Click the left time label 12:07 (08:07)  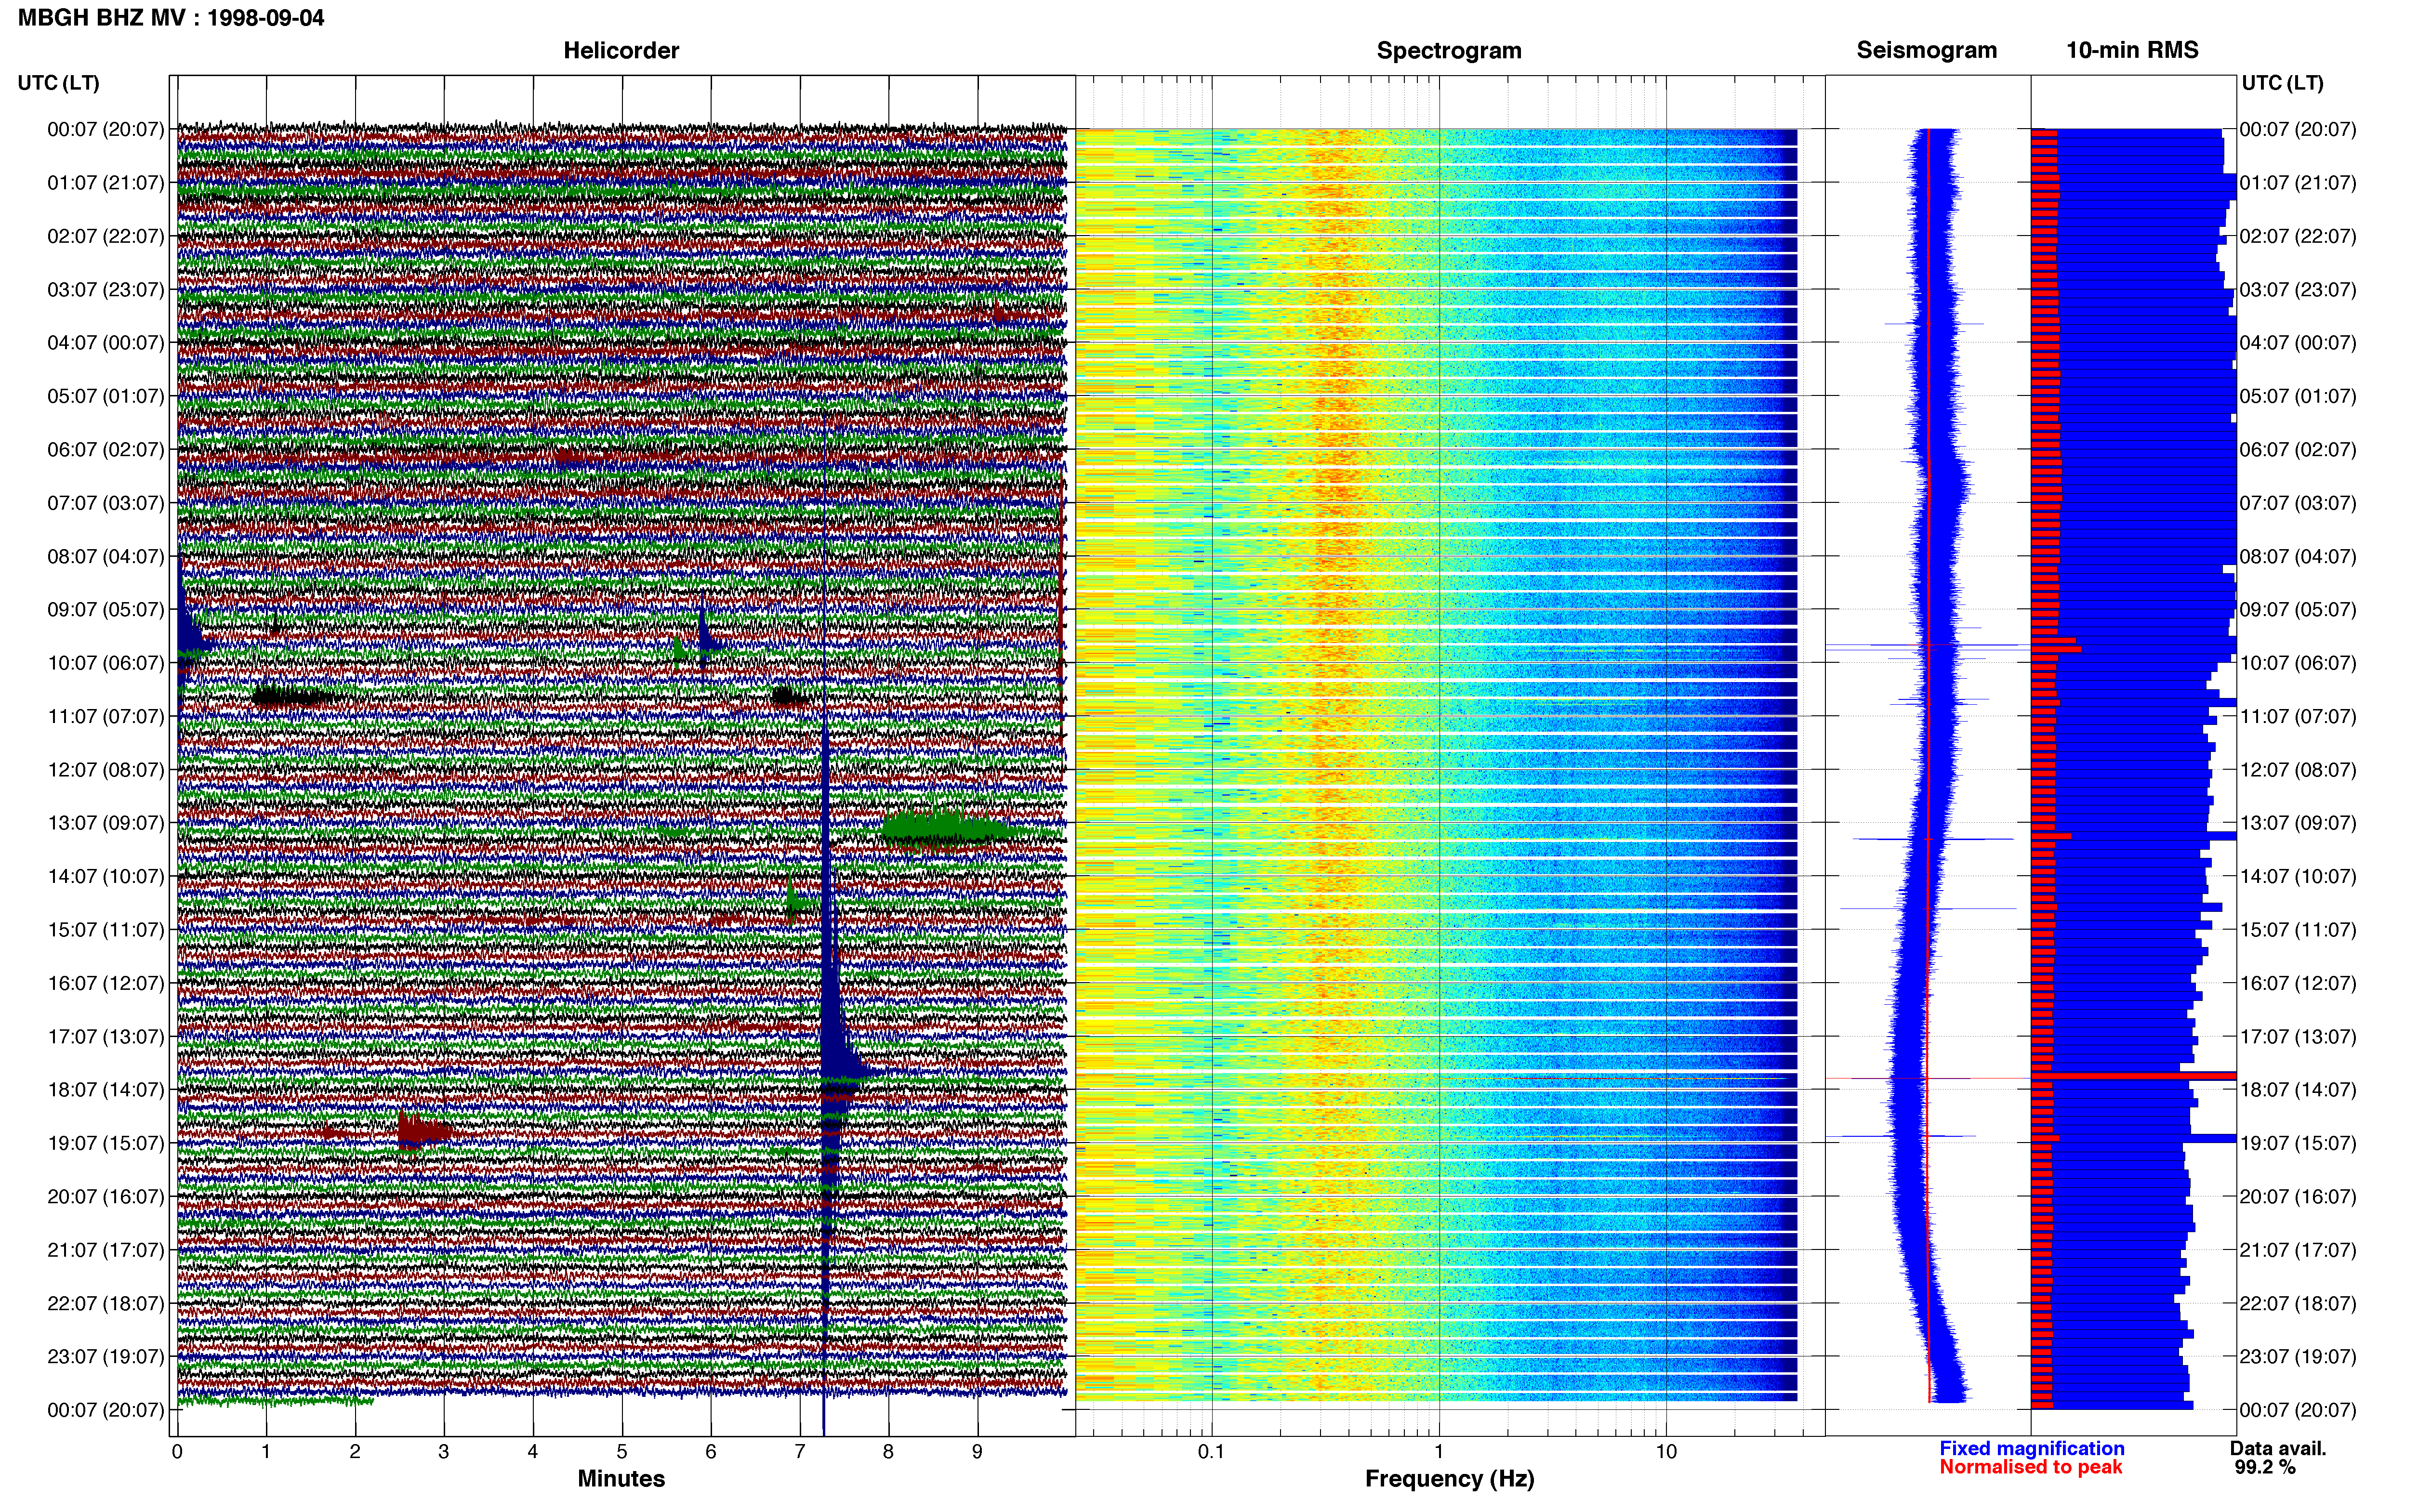point(106,770)
